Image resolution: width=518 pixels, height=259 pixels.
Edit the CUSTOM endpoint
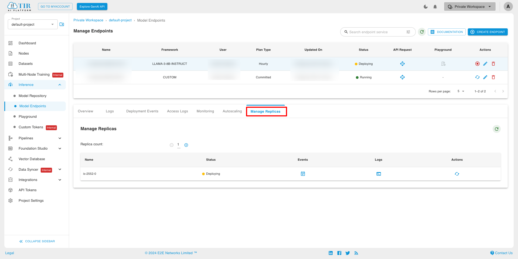485,77
